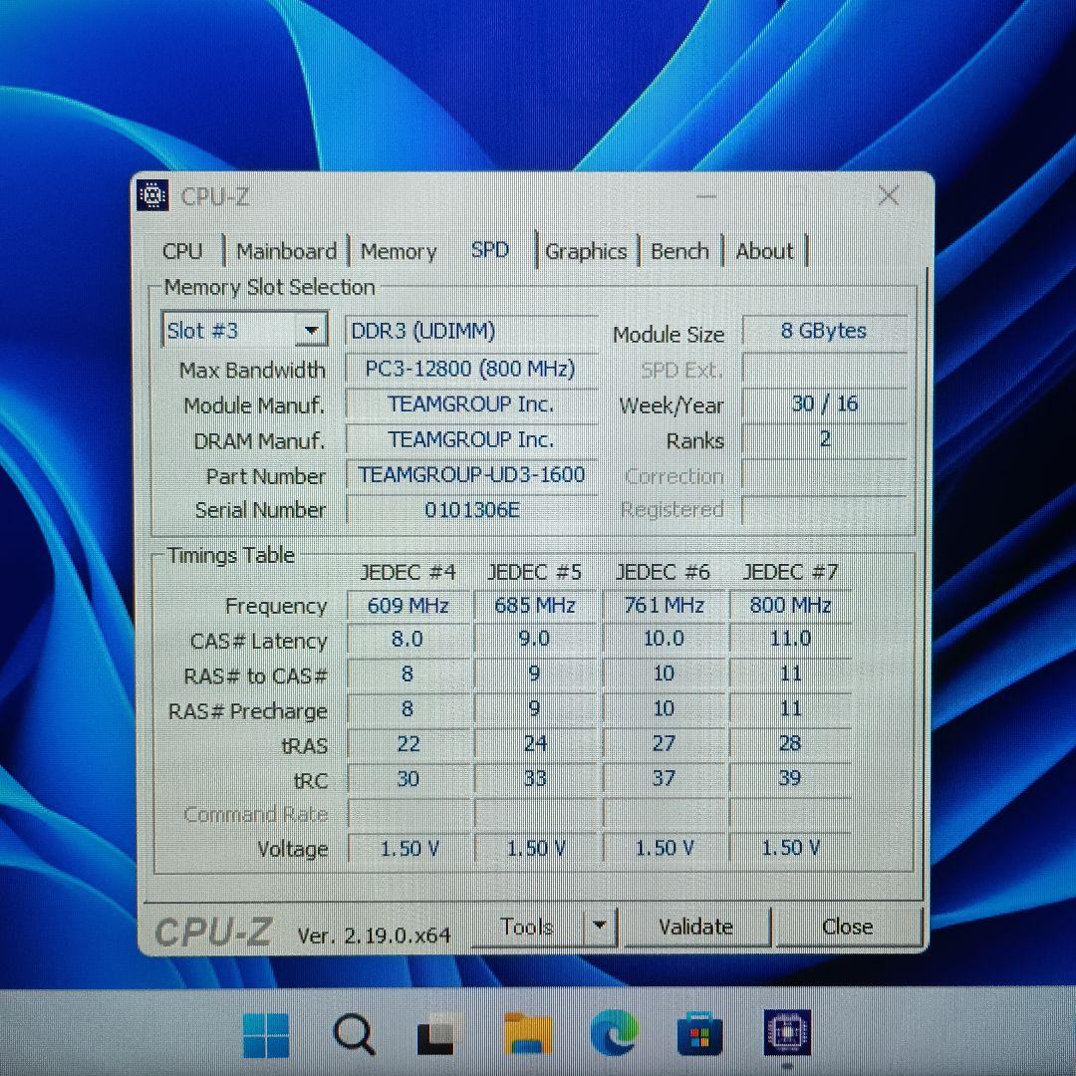
Task: Click the JEDEC #5 column header
Action: [534, 572]
